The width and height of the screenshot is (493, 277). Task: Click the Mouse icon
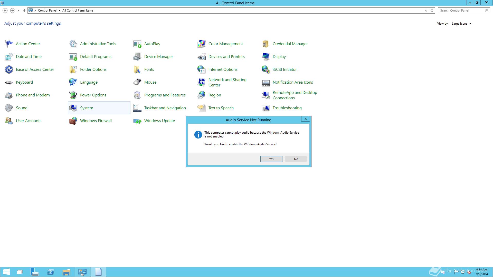tap(137, 82)
